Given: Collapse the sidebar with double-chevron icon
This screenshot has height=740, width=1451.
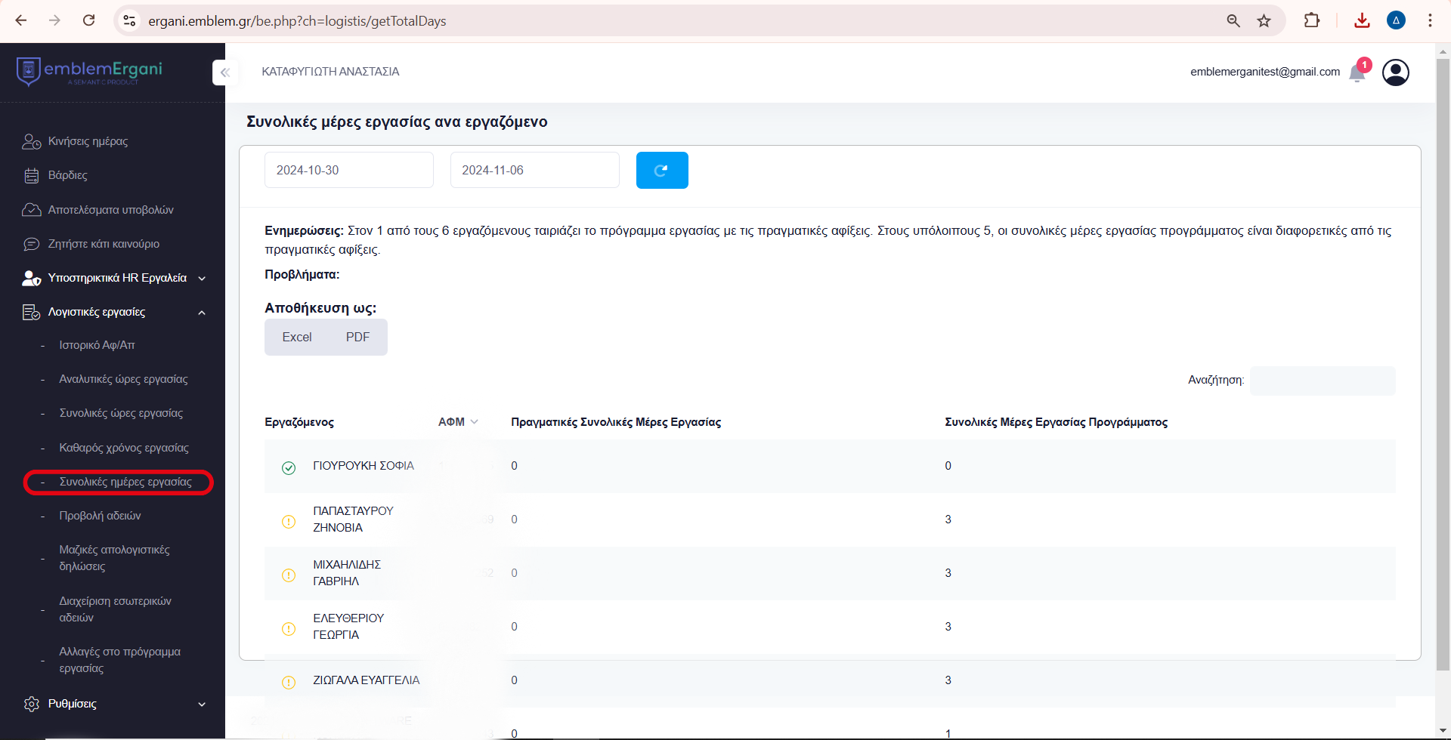Looking at the screenshot, I should pyautogui.click(x=224, y=72).
